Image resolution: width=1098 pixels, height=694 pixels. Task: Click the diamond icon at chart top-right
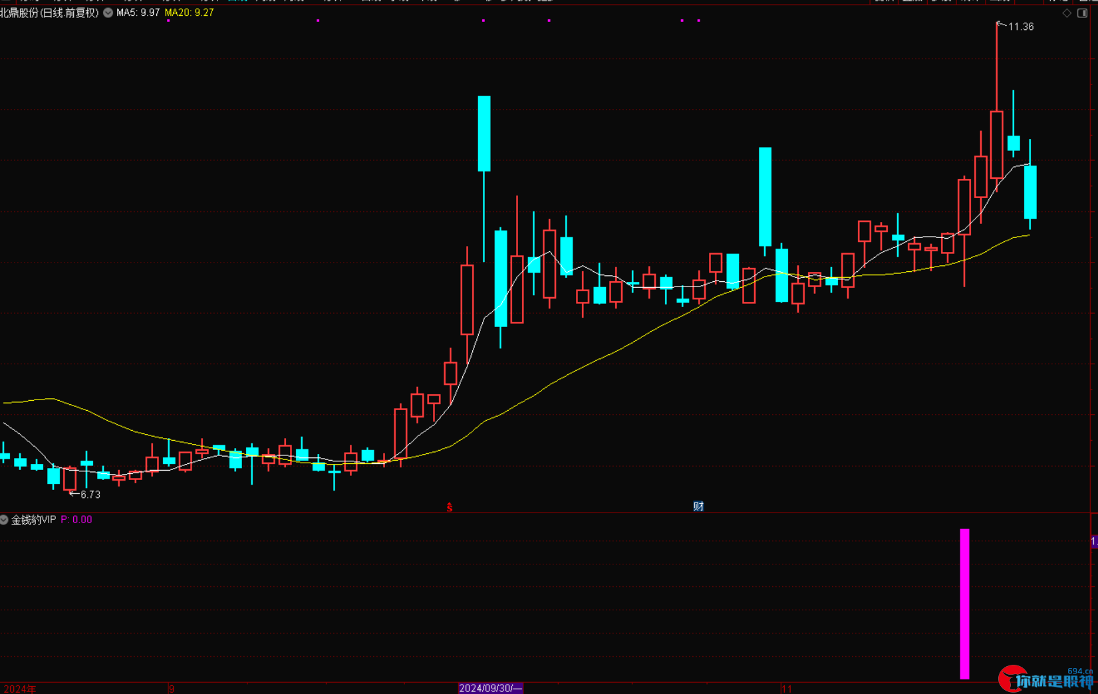click(1067, 13)
